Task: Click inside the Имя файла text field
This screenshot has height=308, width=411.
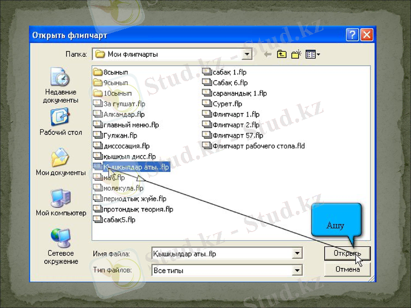Action: tap(221, 254)
